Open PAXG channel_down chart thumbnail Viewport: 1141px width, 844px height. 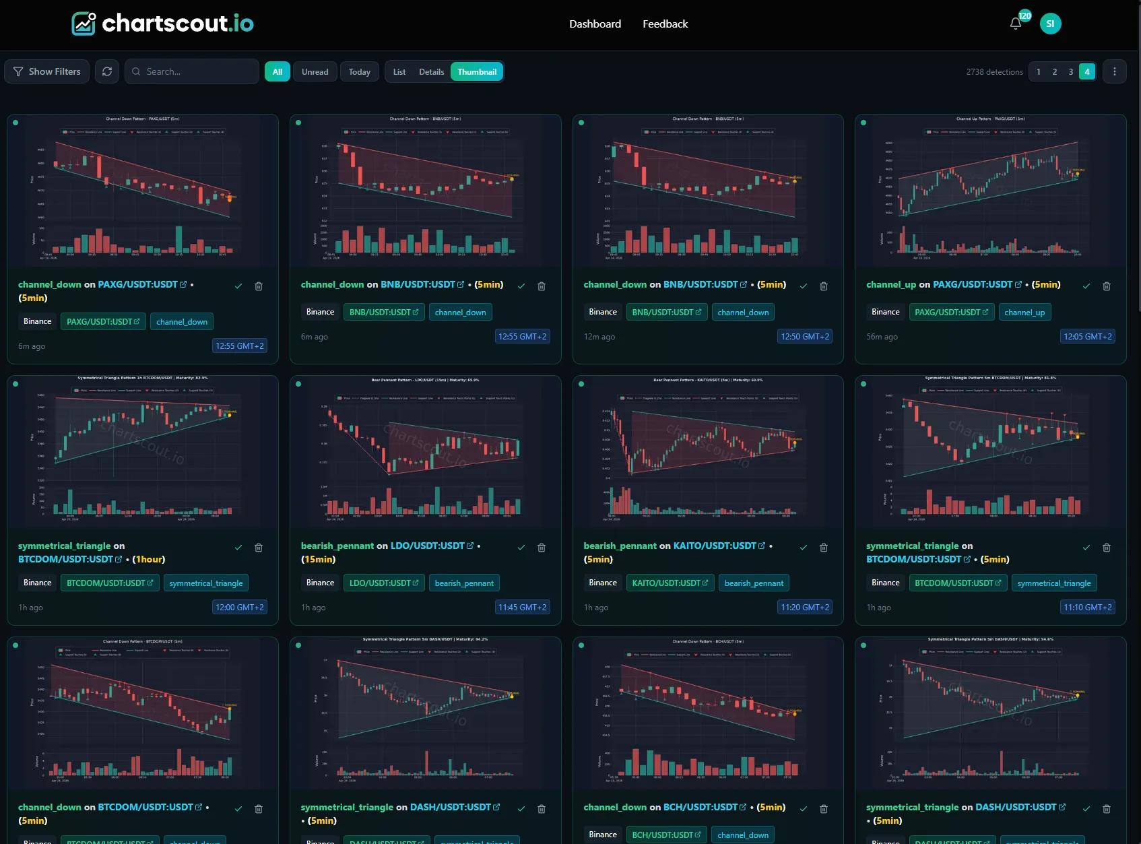pos(143,191)
